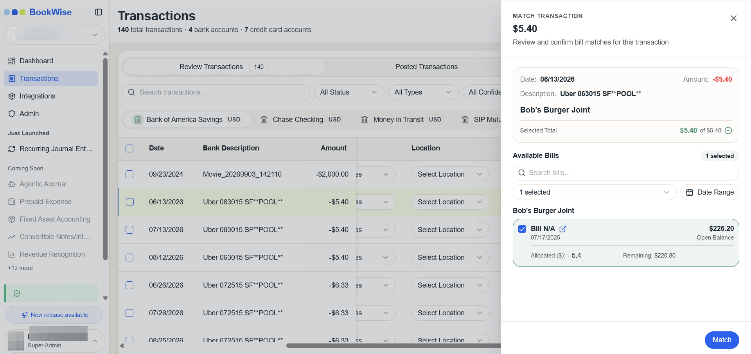This screenshot has width=751, height=354.
Task: Click Bank of America Savings bank icon
Action: tap(137, 120)
